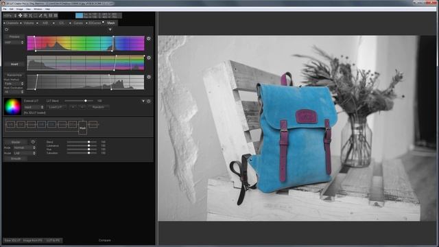This screenshot has height=247, width=439.
Task: Reset the hue range strip
Action: [149, 38]
